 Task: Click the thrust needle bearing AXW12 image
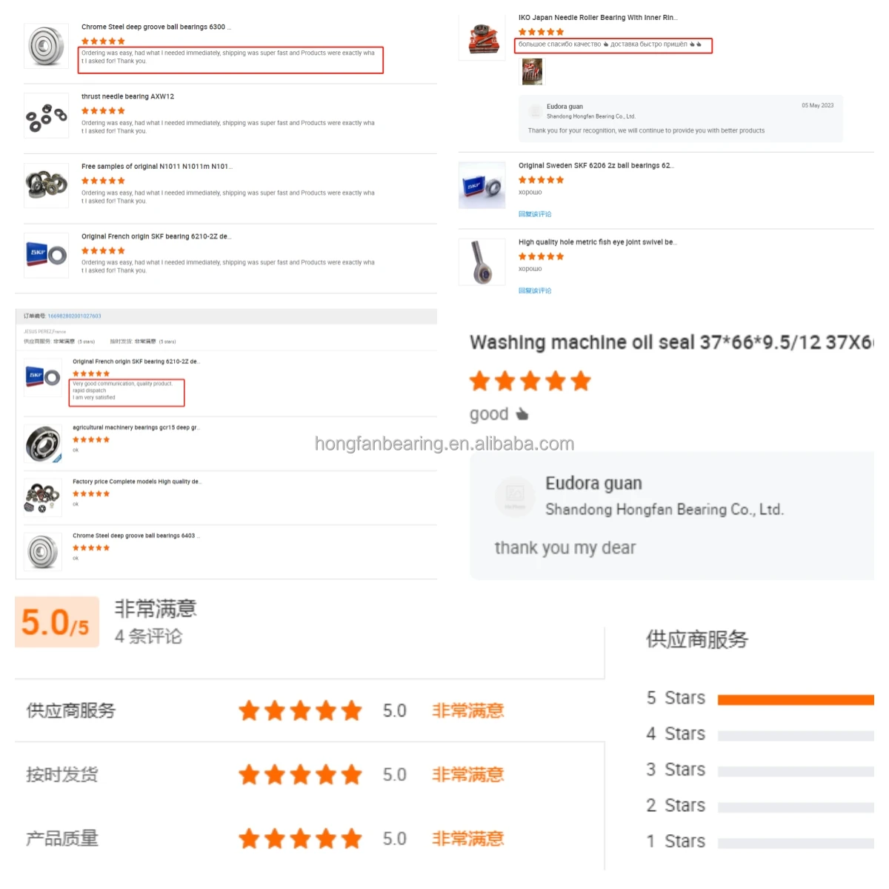pos(46,116)
